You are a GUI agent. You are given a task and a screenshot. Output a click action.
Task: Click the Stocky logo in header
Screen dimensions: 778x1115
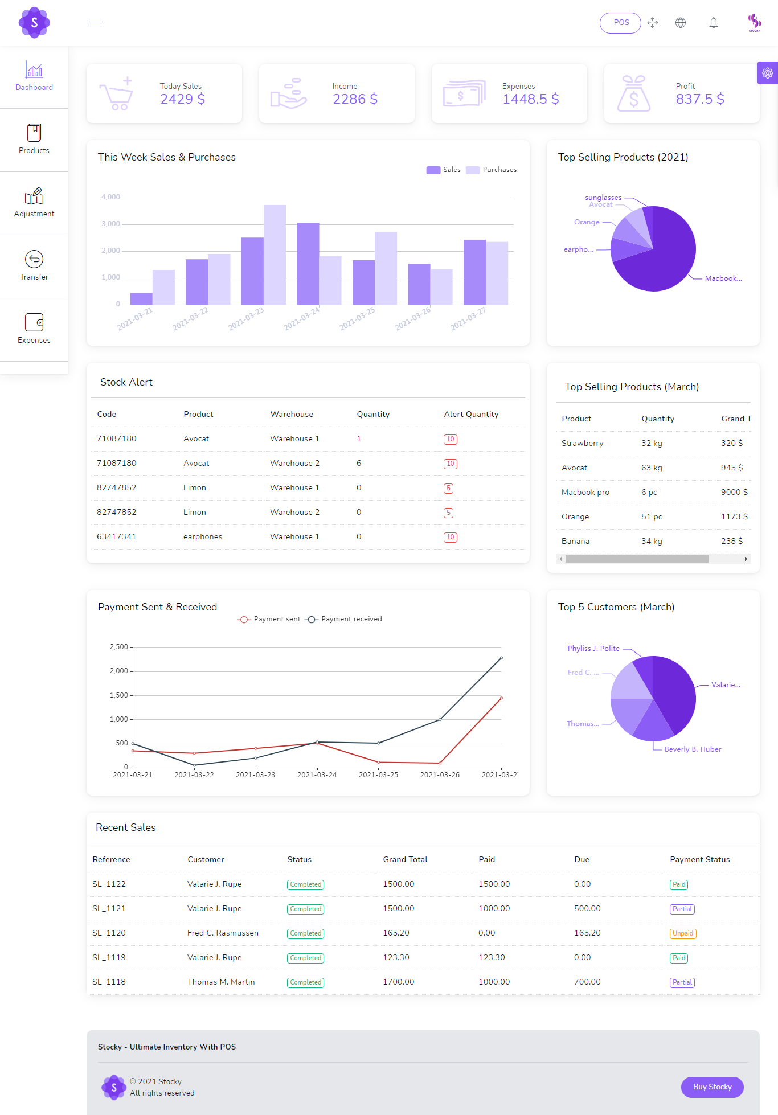tap(34, 23)
